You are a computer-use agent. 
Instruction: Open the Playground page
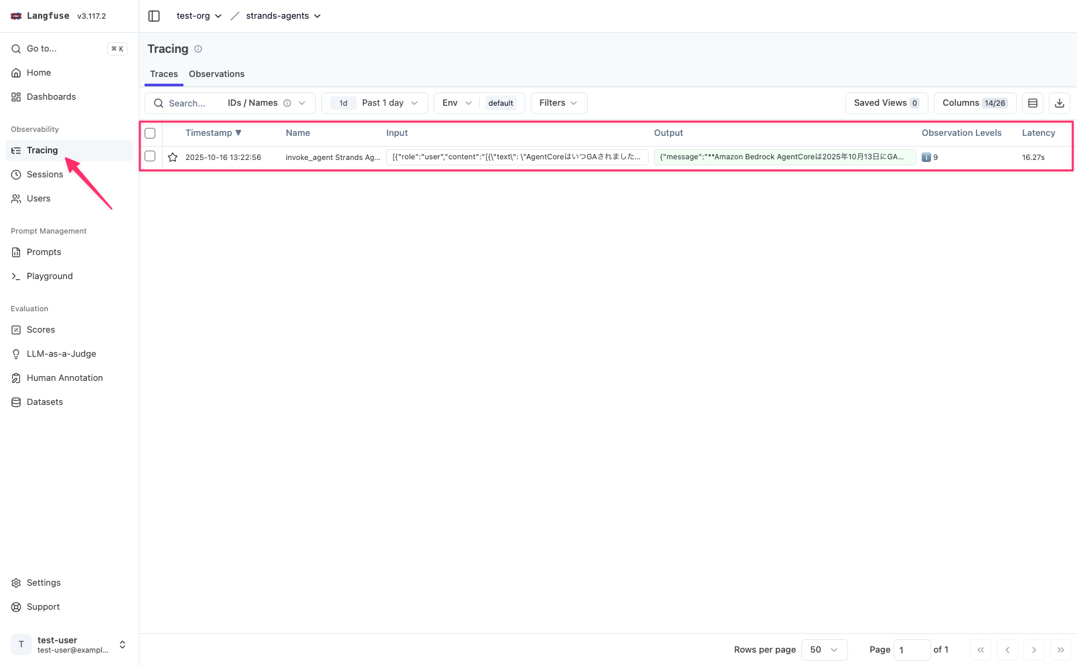click(x=50, y=276)
